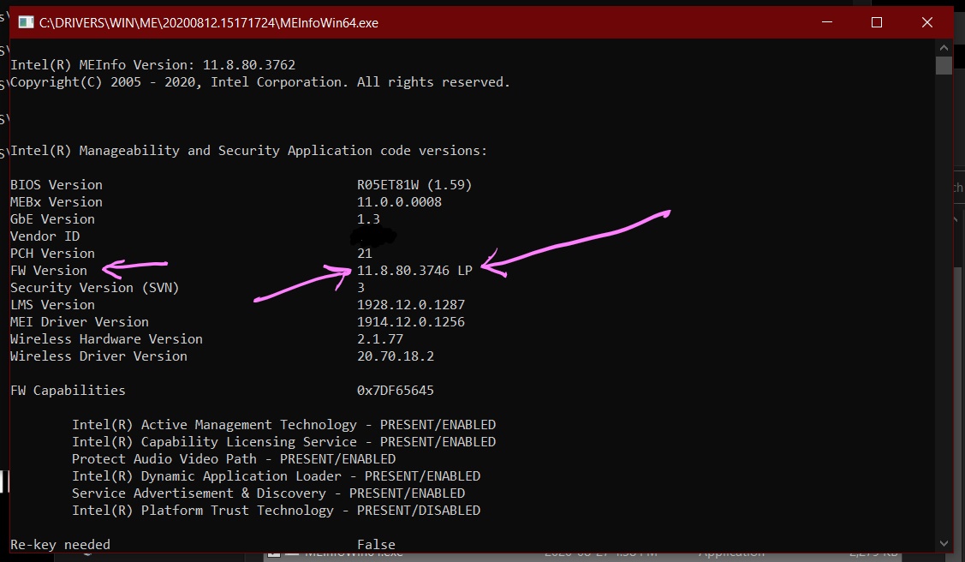Screen dimensions: 965x562
Task: Click the 'Wireless Hardware Version' label
Action: click(x=106, y=339)
